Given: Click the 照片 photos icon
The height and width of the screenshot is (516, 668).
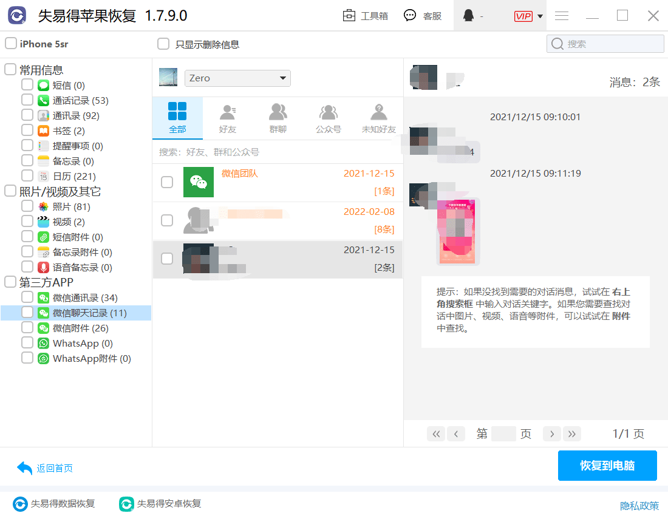Looking at the screenshot, I should click(44, 207).
